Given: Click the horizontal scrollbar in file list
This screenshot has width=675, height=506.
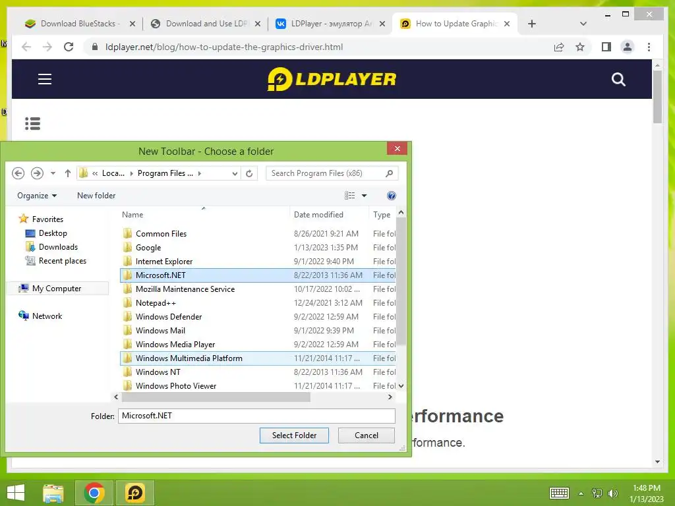Looking at the screenshot, I should (216, 397).
